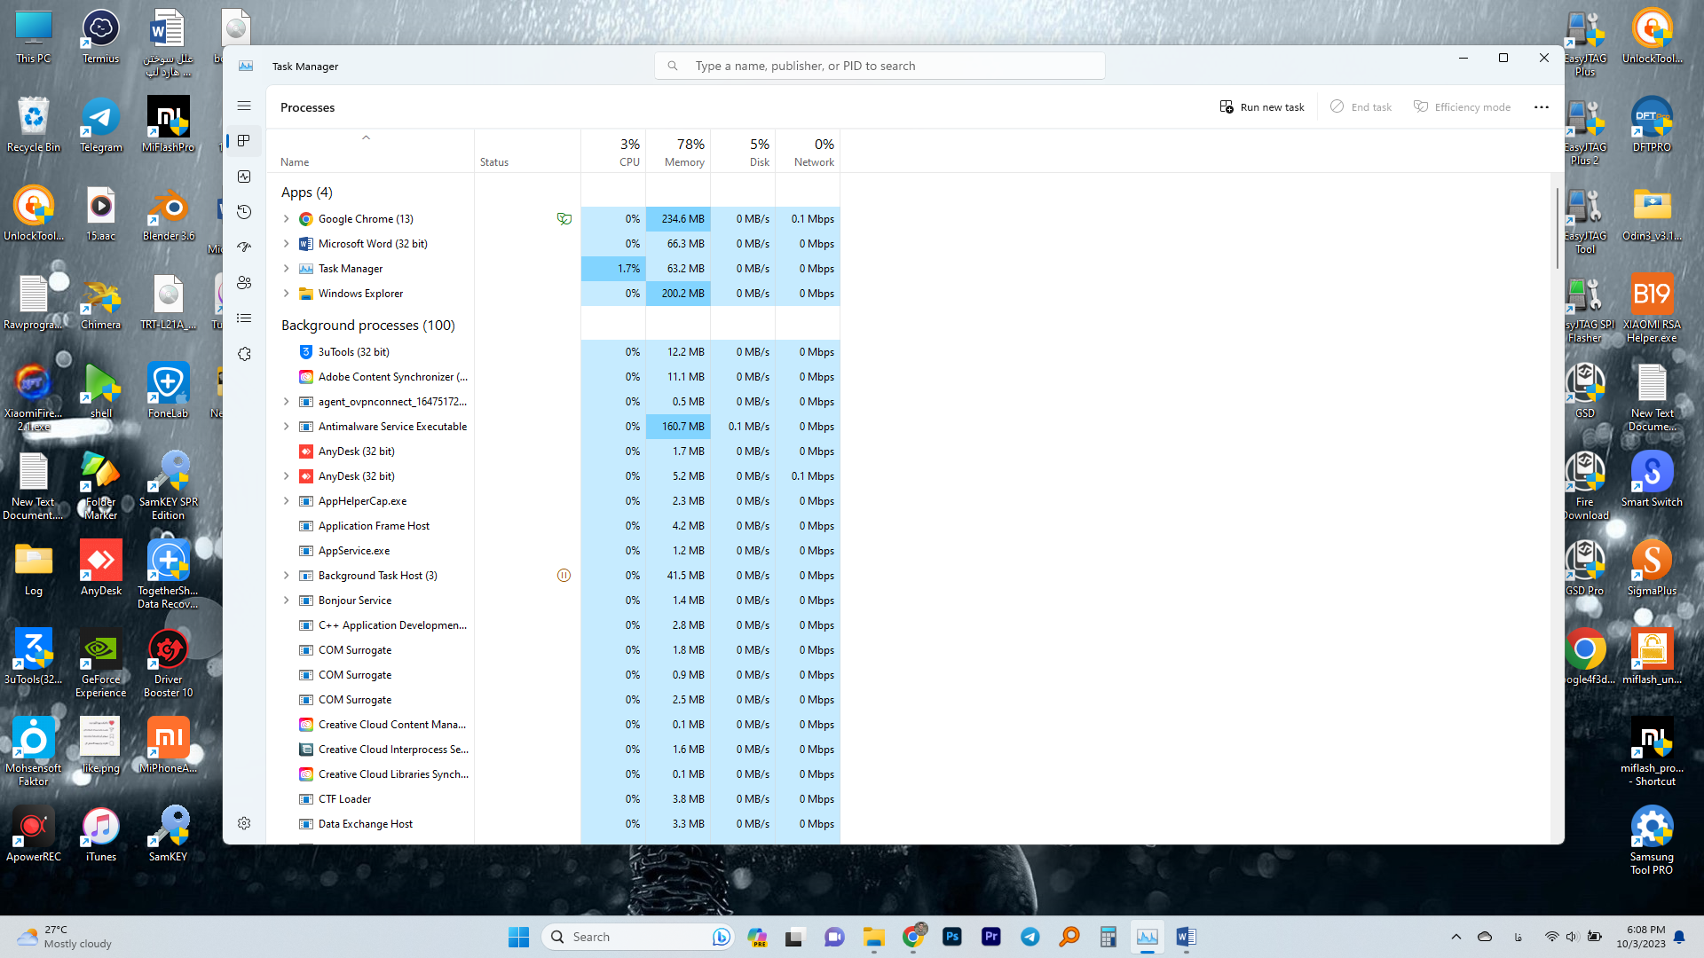Toggle the hamburger navigation menu

coord(244,106)
